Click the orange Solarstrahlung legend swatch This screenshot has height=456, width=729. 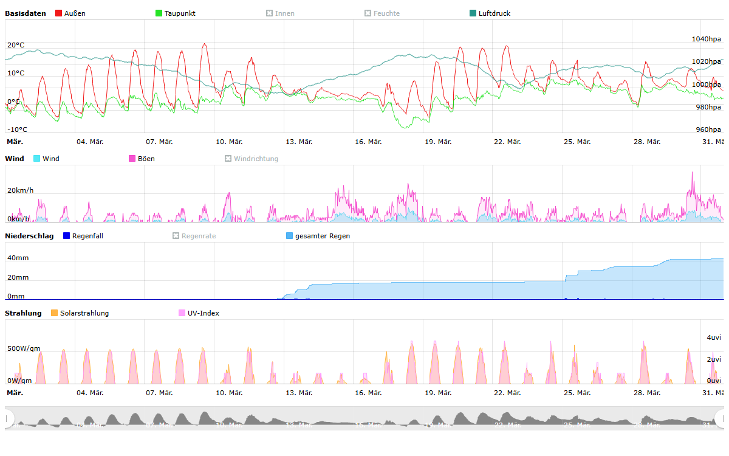[x=55, y=313]
